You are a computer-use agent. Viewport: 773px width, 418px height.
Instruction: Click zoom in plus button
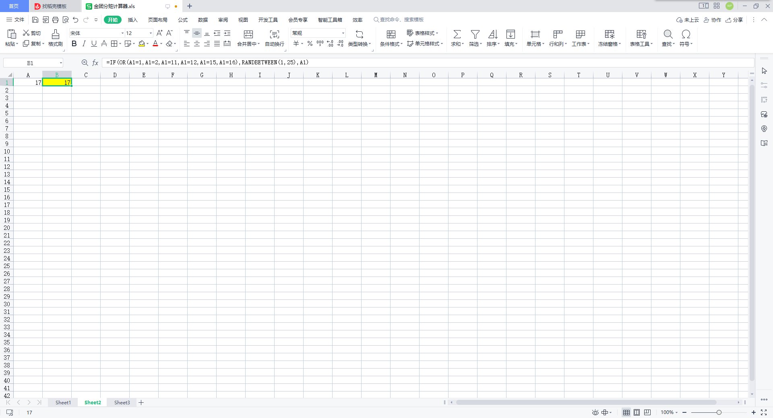[x=754, y=412]
